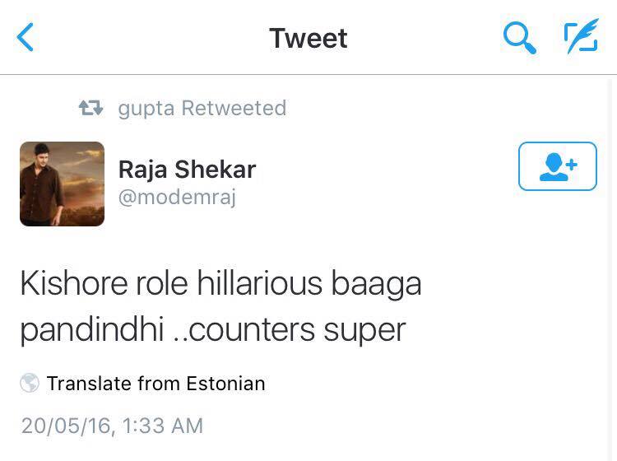Open gupta's profile from the retweet line
Screen dimensions: 617x461
146,109
